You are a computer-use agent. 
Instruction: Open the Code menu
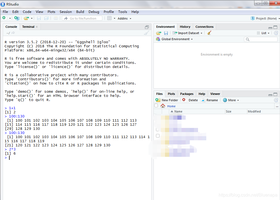27,12
